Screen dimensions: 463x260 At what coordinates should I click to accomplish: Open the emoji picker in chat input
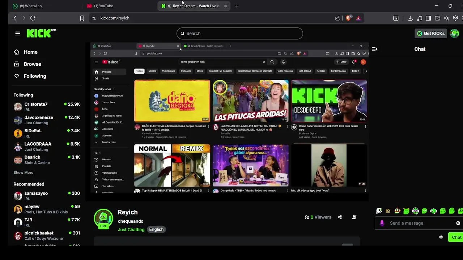click(x=458, y=223)
